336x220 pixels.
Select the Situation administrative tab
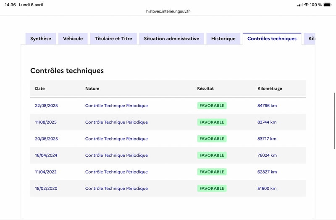[171, 39]
